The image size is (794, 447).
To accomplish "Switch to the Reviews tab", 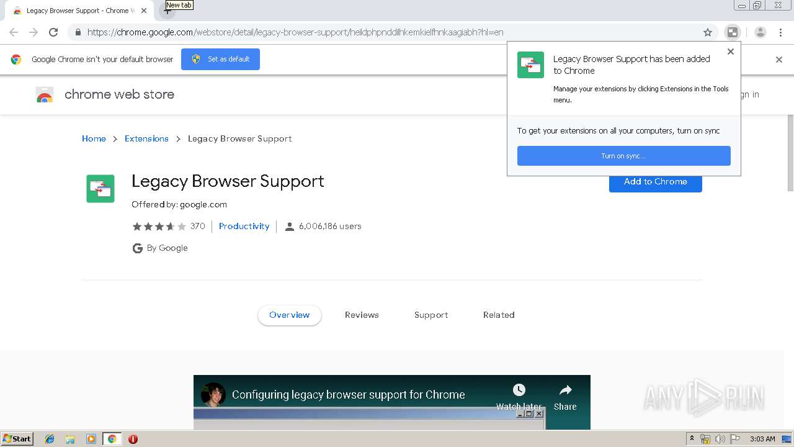I will [x=362, y=315].
